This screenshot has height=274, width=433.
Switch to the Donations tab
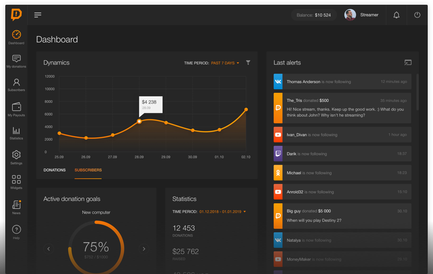point(54,170)
